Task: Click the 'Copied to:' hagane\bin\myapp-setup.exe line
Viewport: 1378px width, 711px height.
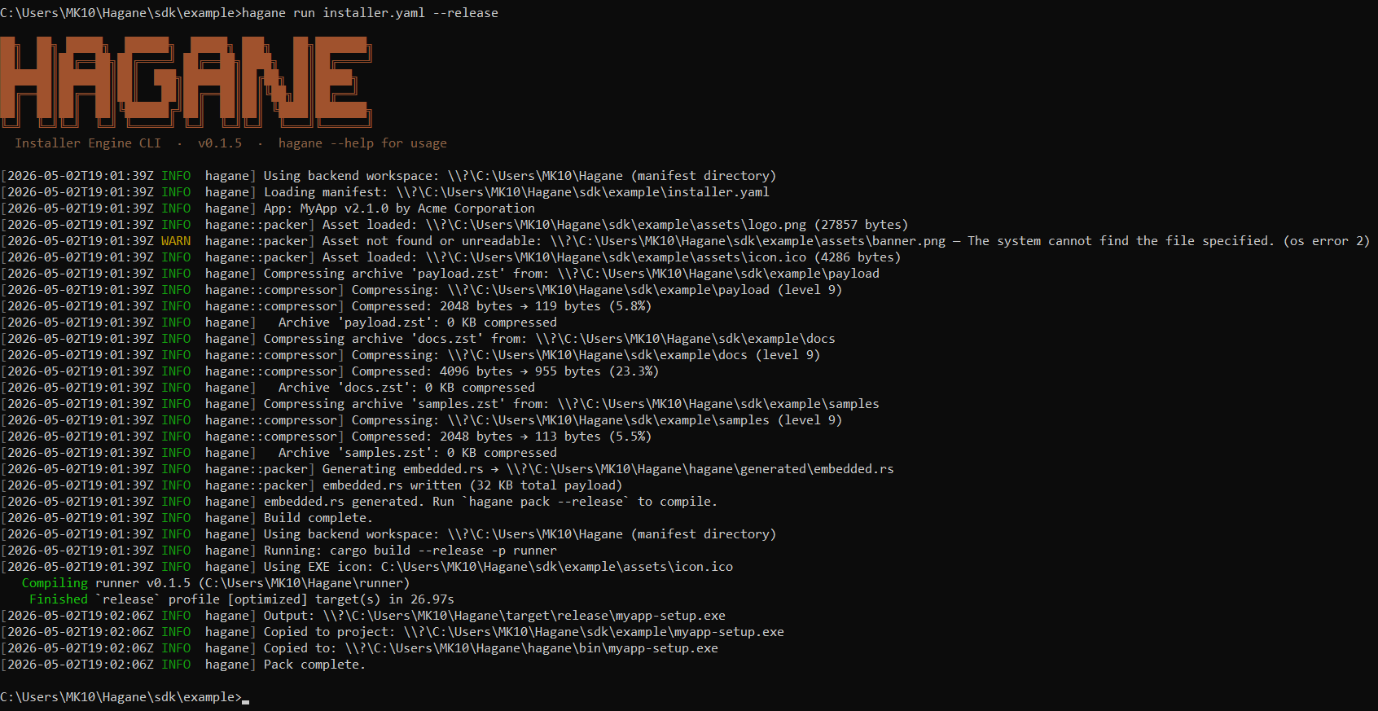Action: click(359, 648)
